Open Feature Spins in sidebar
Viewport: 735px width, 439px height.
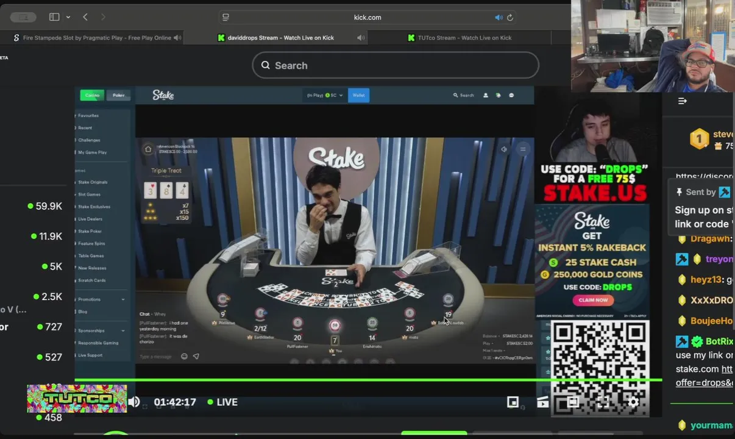tap(91, 243)
